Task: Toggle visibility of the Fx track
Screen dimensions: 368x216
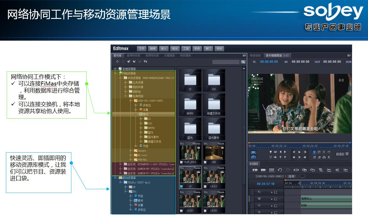Action: [275, 192]
